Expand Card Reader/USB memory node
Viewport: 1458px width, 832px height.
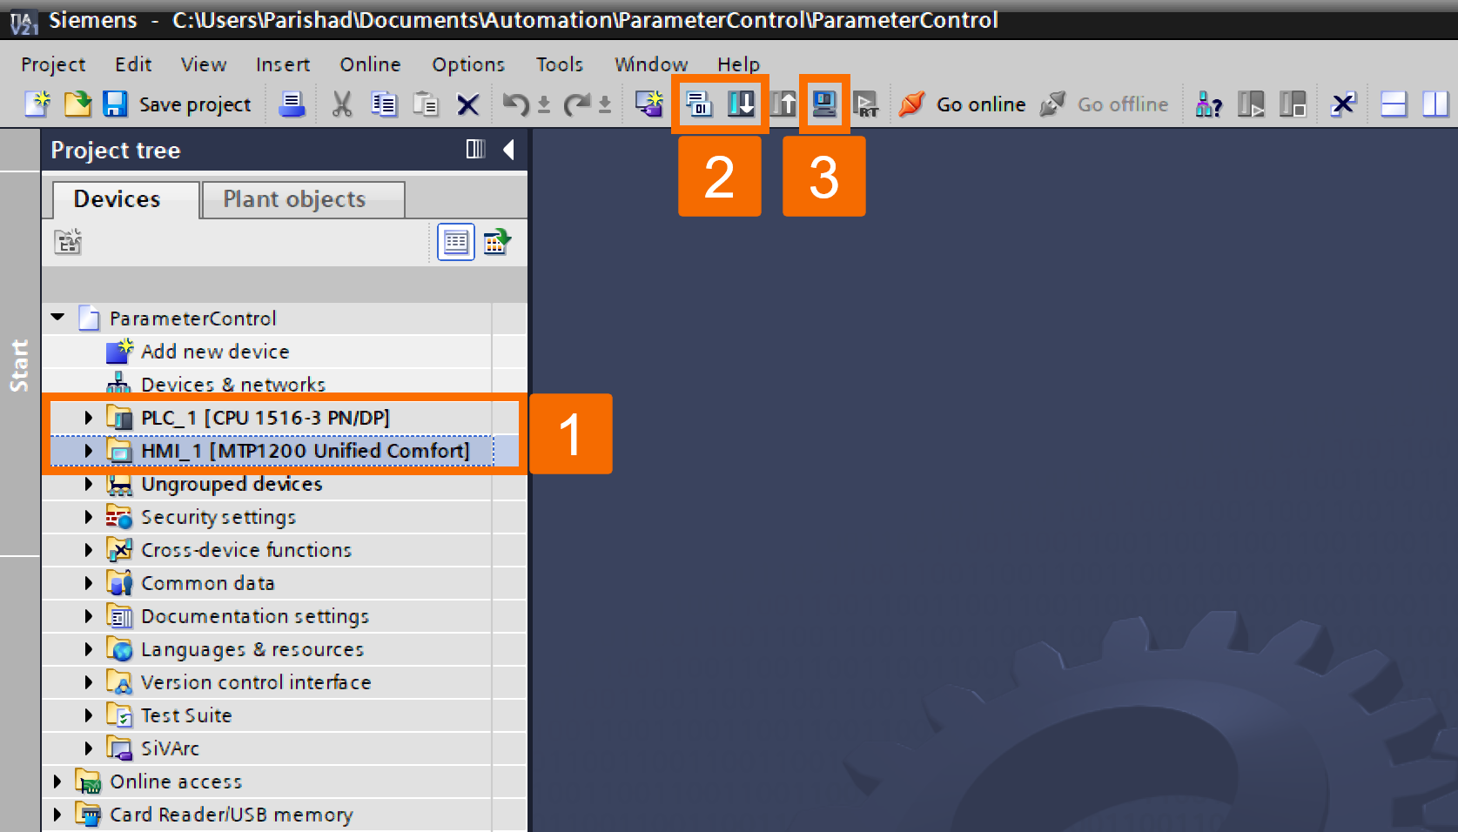[x=57, y=815]
